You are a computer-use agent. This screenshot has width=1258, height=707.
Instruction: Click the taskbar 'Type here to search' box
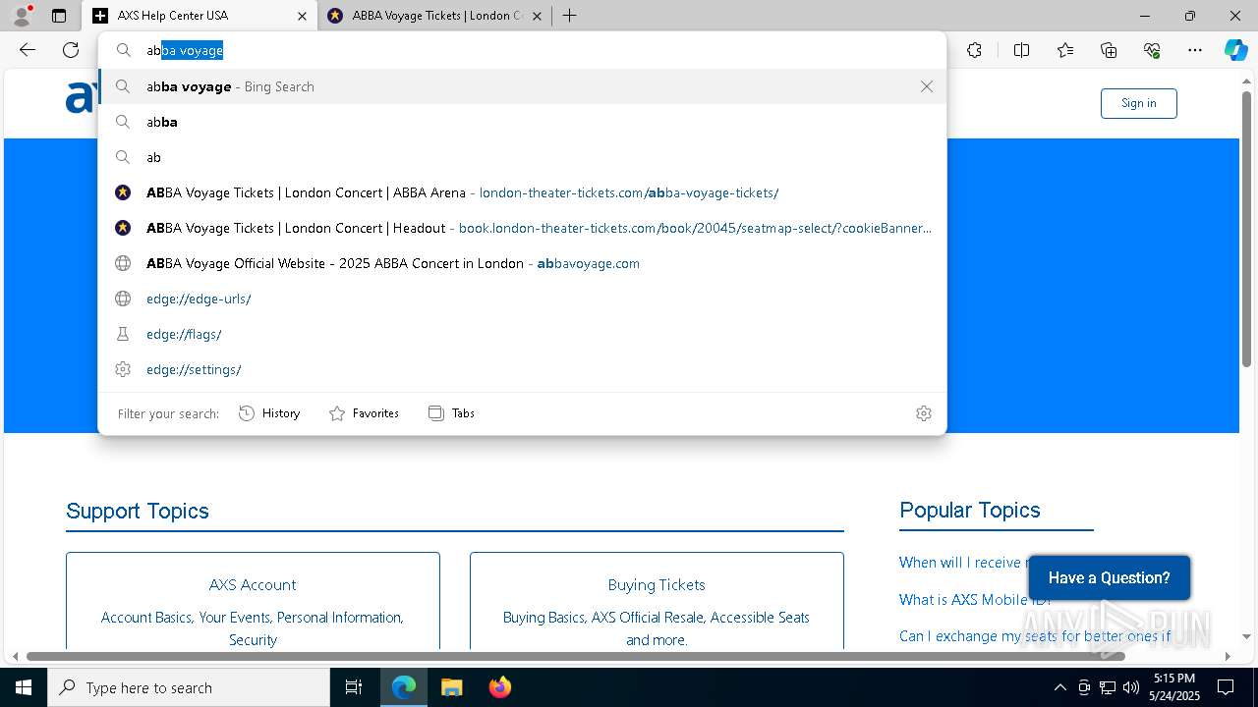189,687
